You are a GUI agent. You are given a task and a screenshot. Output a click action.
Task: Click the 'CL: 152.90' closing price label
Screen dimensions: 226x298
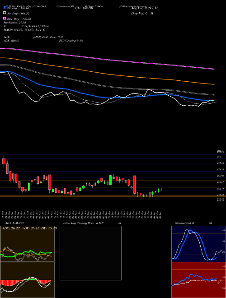[x=84, y=8]
